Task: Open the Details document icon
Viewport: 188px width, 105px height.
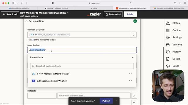Action: [168, 59]
